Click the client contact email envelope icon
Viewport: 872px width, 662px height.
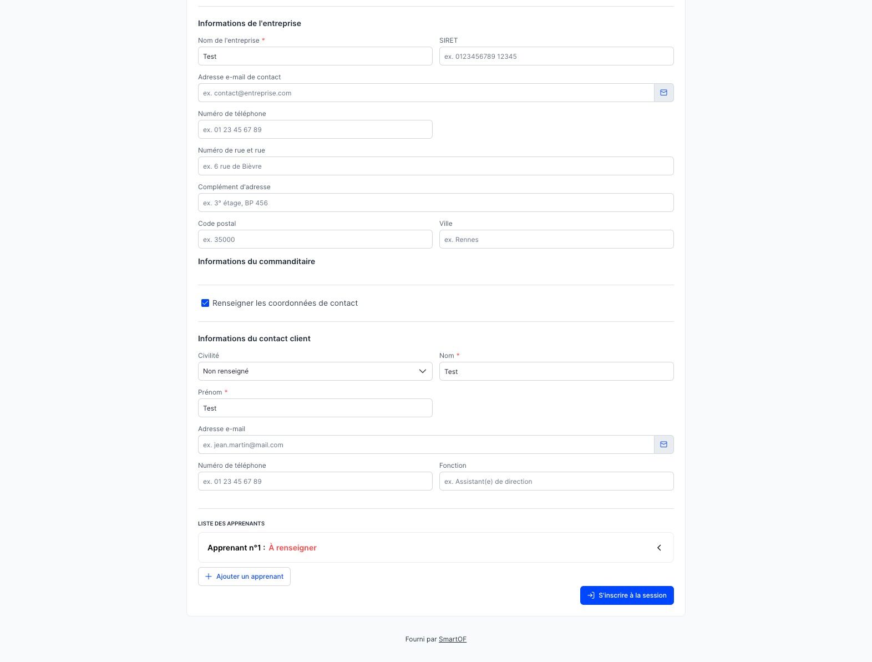pyautogui.click(x=663, y=444)
